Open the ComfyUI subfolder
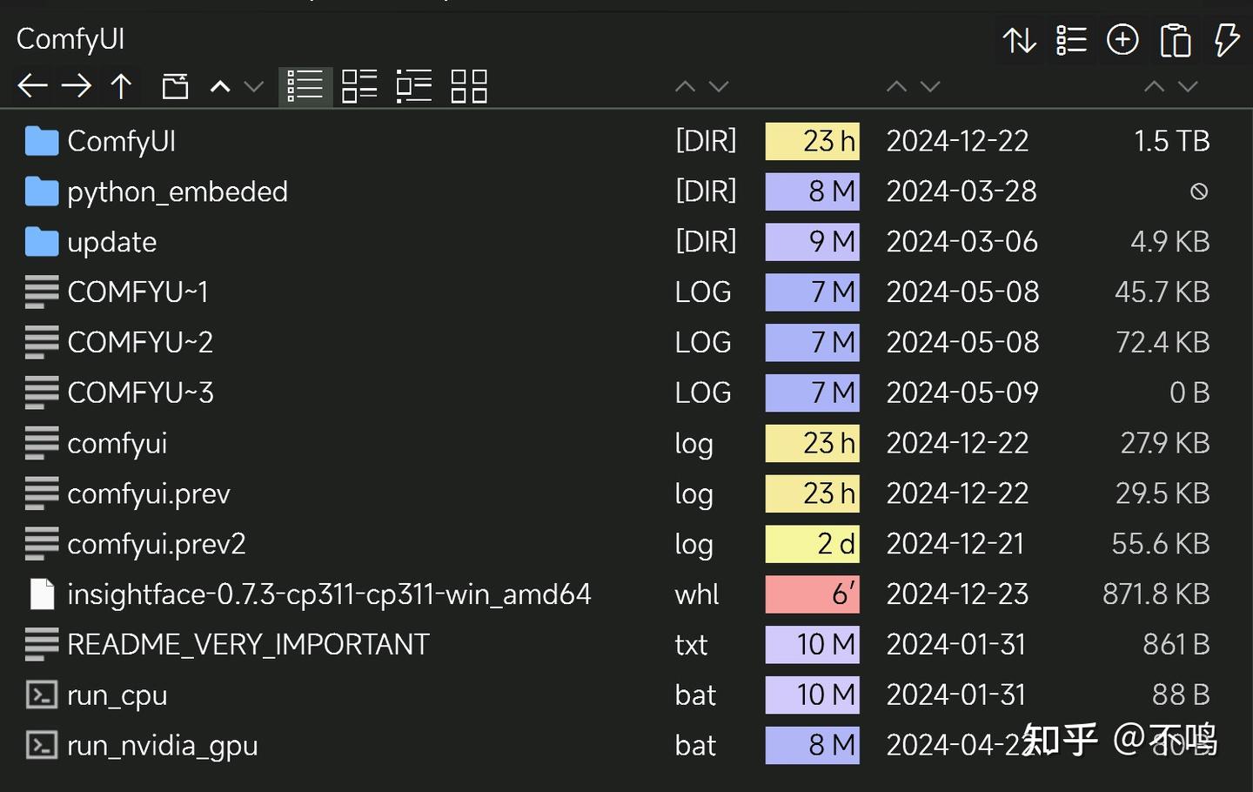The image size is (1253, 792). 122,140
